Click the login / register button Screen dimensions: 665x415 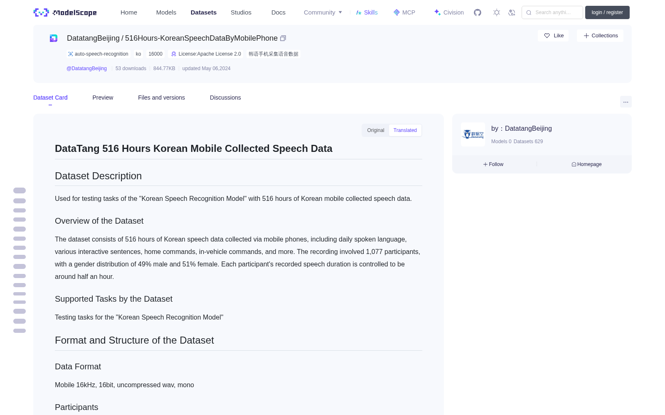coord(607,12)
